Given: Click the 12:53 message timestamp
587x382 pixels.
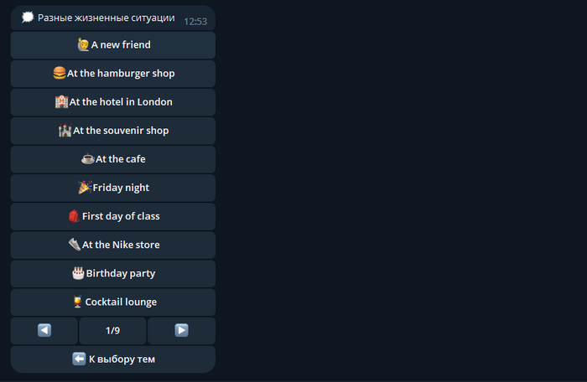Looking at the screenshot, I should coord(195,22).
